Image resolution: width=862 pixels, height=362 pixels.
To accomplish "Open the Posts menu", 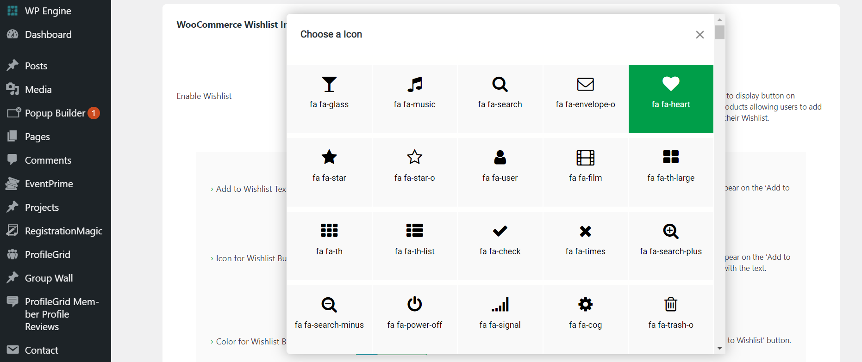I will point(36,66).
